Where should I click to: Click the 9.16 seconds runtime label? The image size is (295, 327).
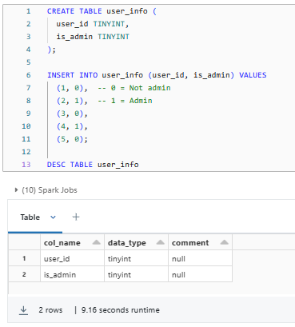pyautogui.click(x=121, y=310)
